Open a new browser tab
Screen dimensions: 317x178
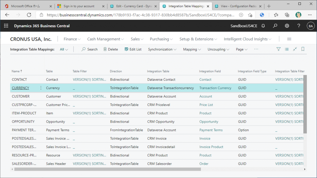269,6
